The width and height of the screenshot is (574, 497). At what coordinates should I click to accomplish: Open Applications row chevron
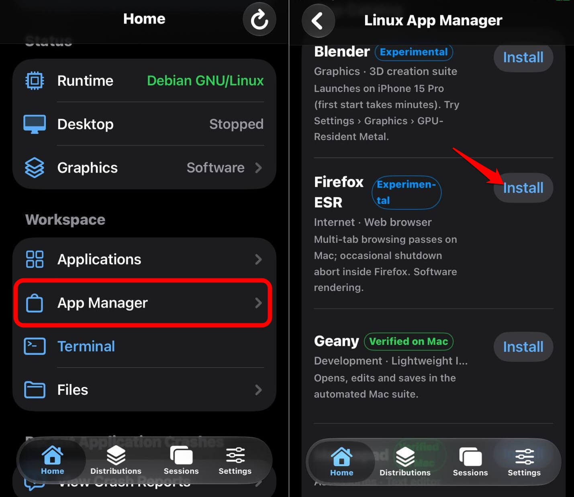[x=258, y=259]
